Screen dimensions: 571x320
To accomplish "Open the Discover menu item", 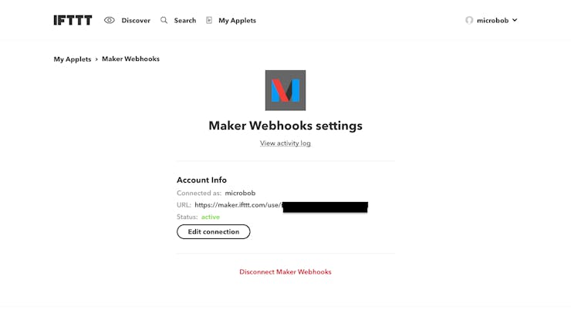I will 136,20.
